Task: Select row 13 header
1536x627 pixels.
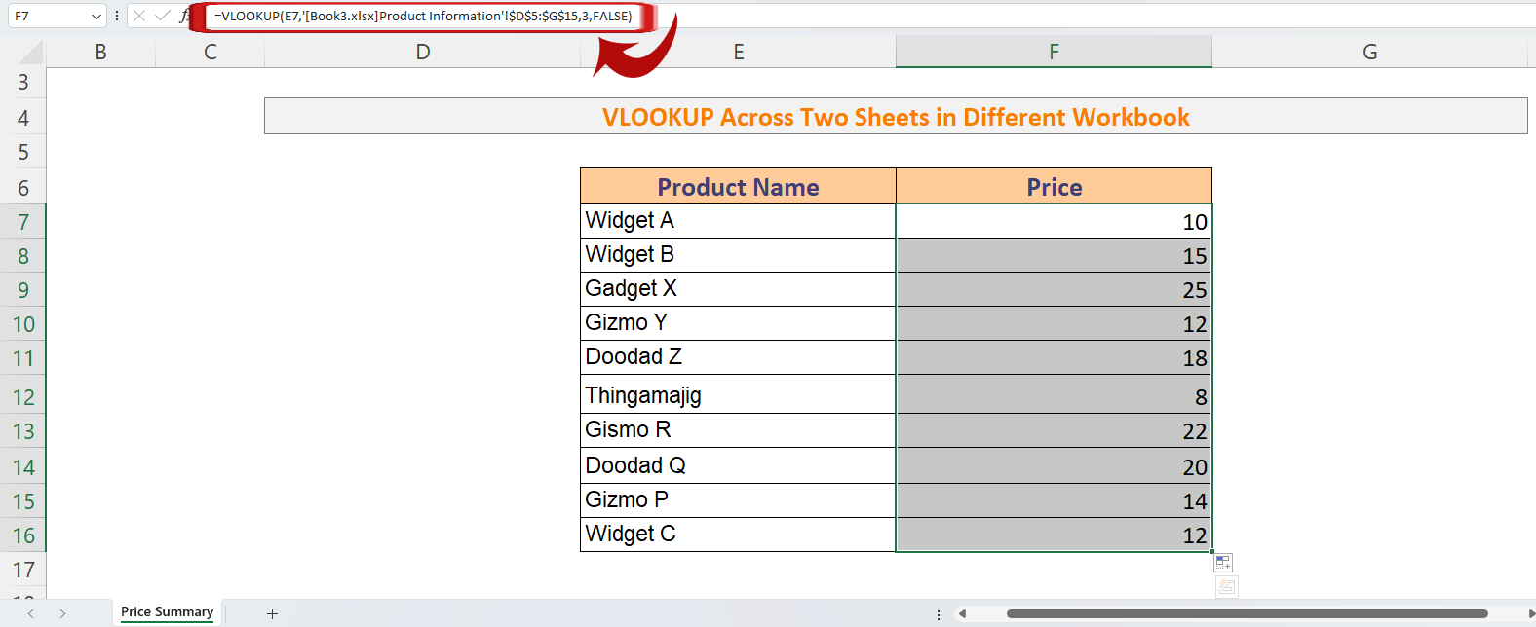Action: (23, 431)
